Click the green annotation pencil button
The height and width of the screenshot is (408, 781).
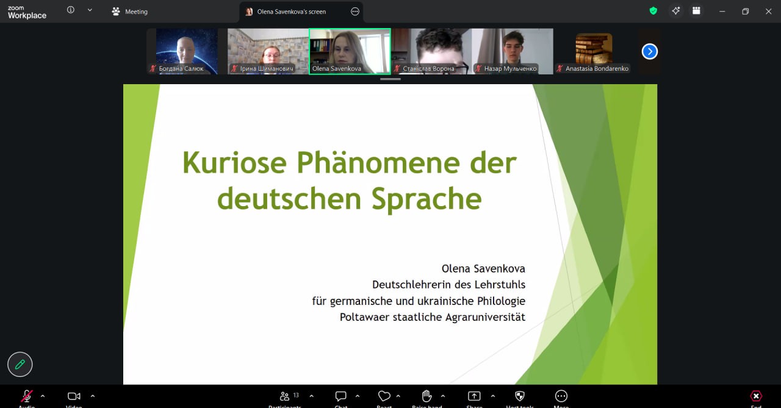pos(20,365)
